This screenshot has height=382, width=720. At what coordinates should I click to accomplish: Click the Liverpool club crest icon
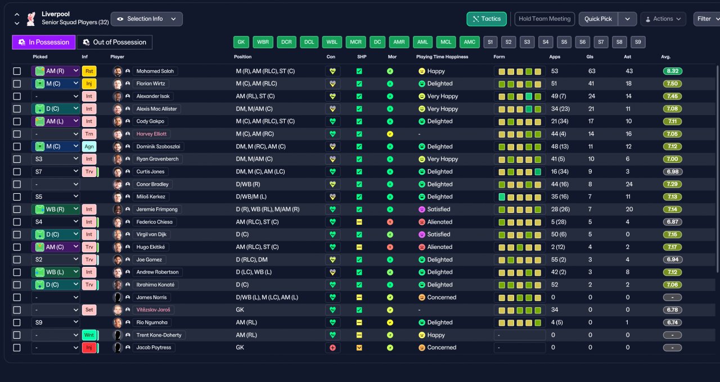(x=31, y=19)
